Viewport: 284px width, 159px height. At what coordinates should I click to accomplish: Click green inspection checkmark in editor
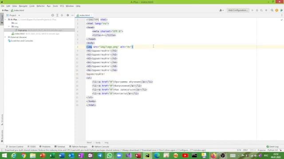click(x=281, y=19)
